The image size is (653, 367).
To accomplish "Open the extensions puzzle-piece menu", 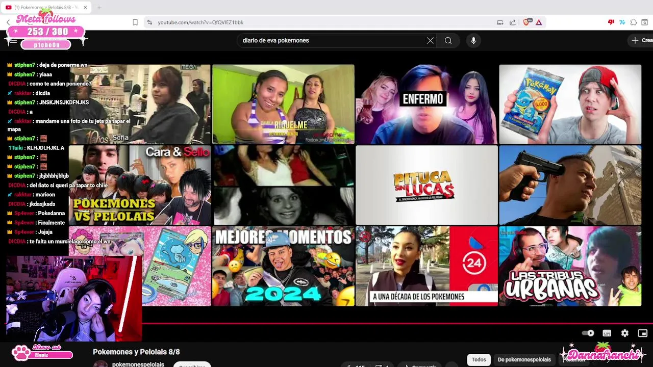I will (634, 22).
